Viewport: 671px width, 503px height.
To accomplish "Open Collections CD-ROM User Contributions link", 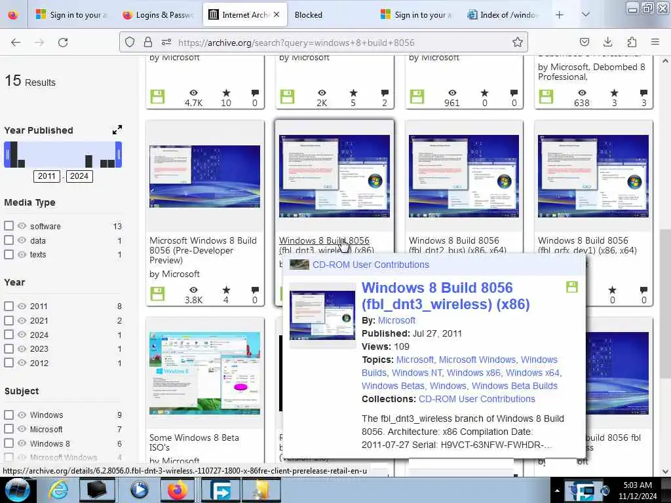I will pos(477,399).
